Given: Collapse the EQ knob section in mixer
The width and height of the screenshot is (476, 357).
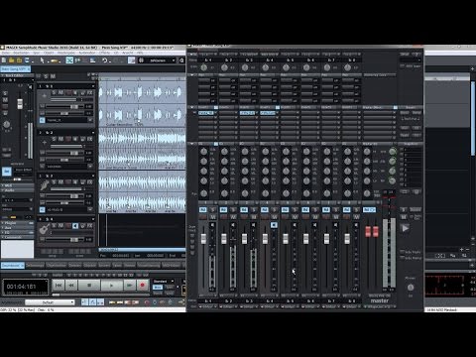Looking at the screenshot, I should [192, 144].
